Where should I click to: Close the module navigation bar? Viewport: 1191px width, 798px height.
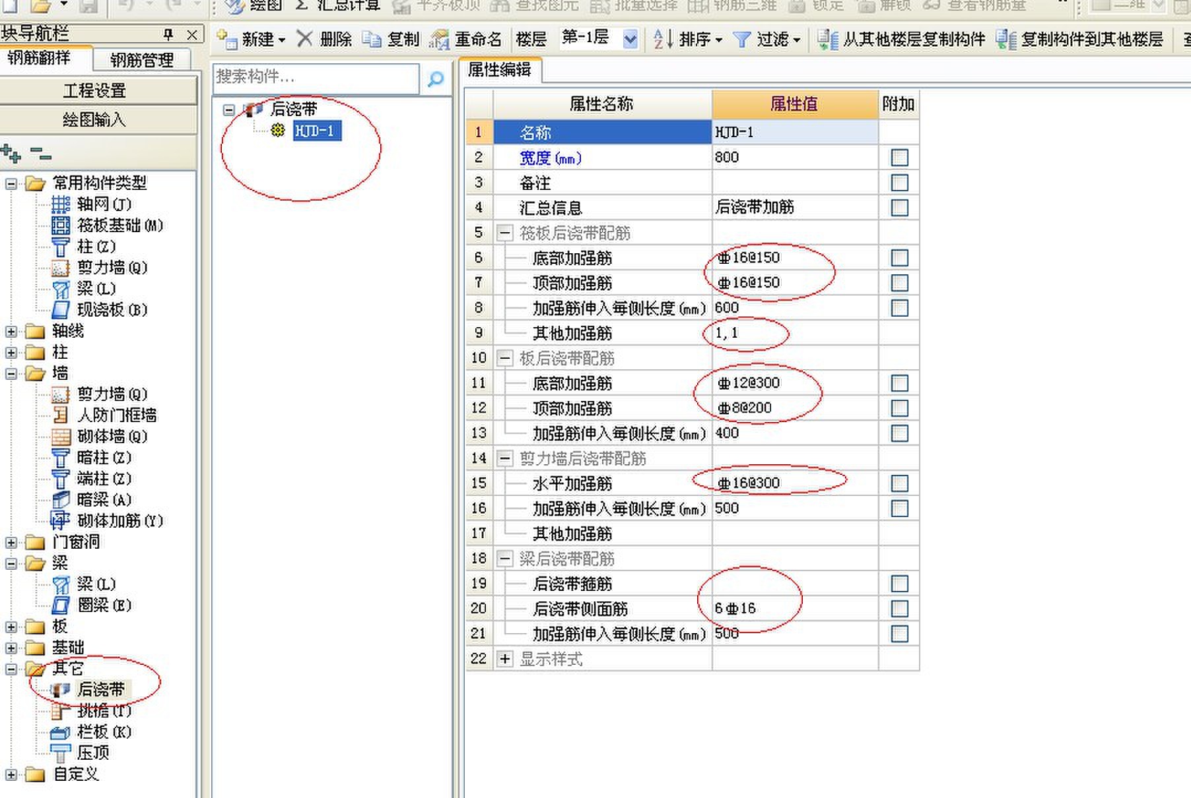pos(191,34)
